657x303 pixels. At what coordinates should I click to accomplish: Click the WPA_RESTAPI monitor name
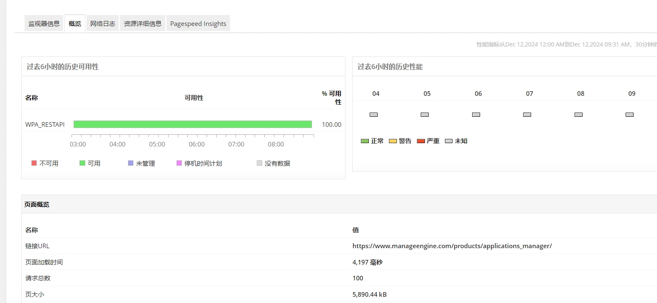[x=45, y=124]
